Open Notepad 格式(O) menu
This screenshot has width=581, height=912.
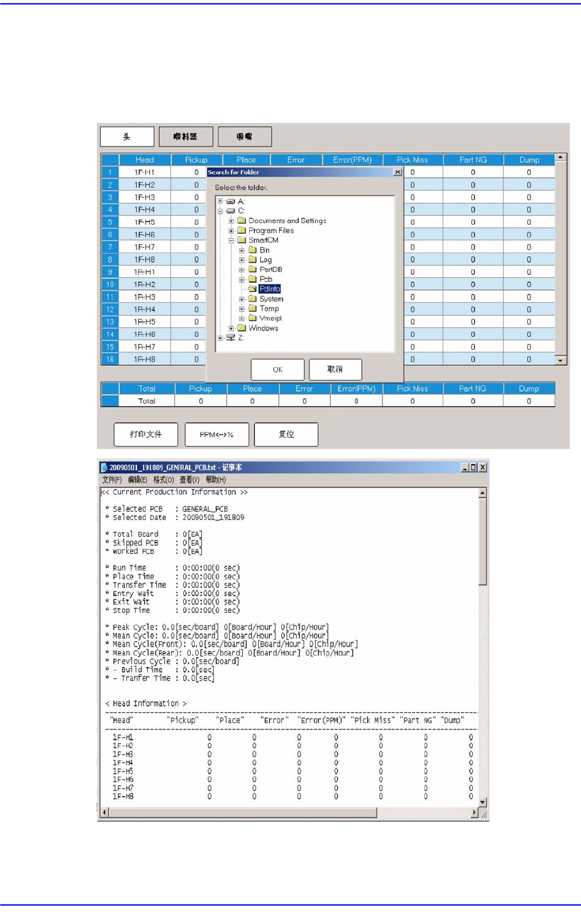point(163,480)
